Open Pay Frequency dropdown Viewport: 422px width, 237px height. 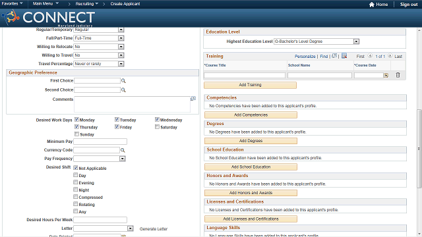click(123, 159)
